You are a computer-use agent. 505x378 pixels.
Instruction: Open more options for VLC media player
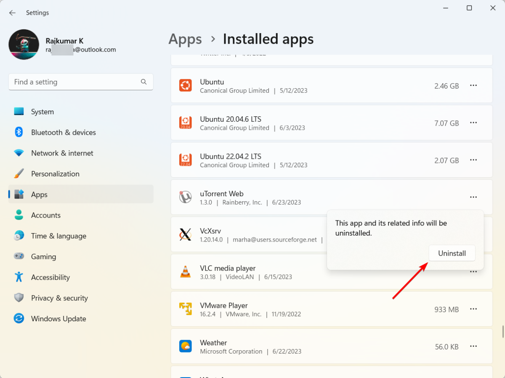click(473, 272)
